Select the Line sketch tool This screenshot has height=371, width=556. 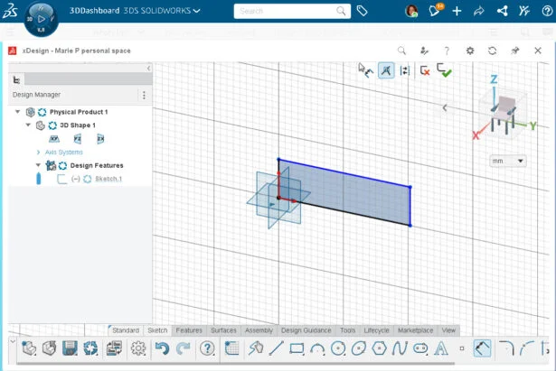tap(278, 348)
